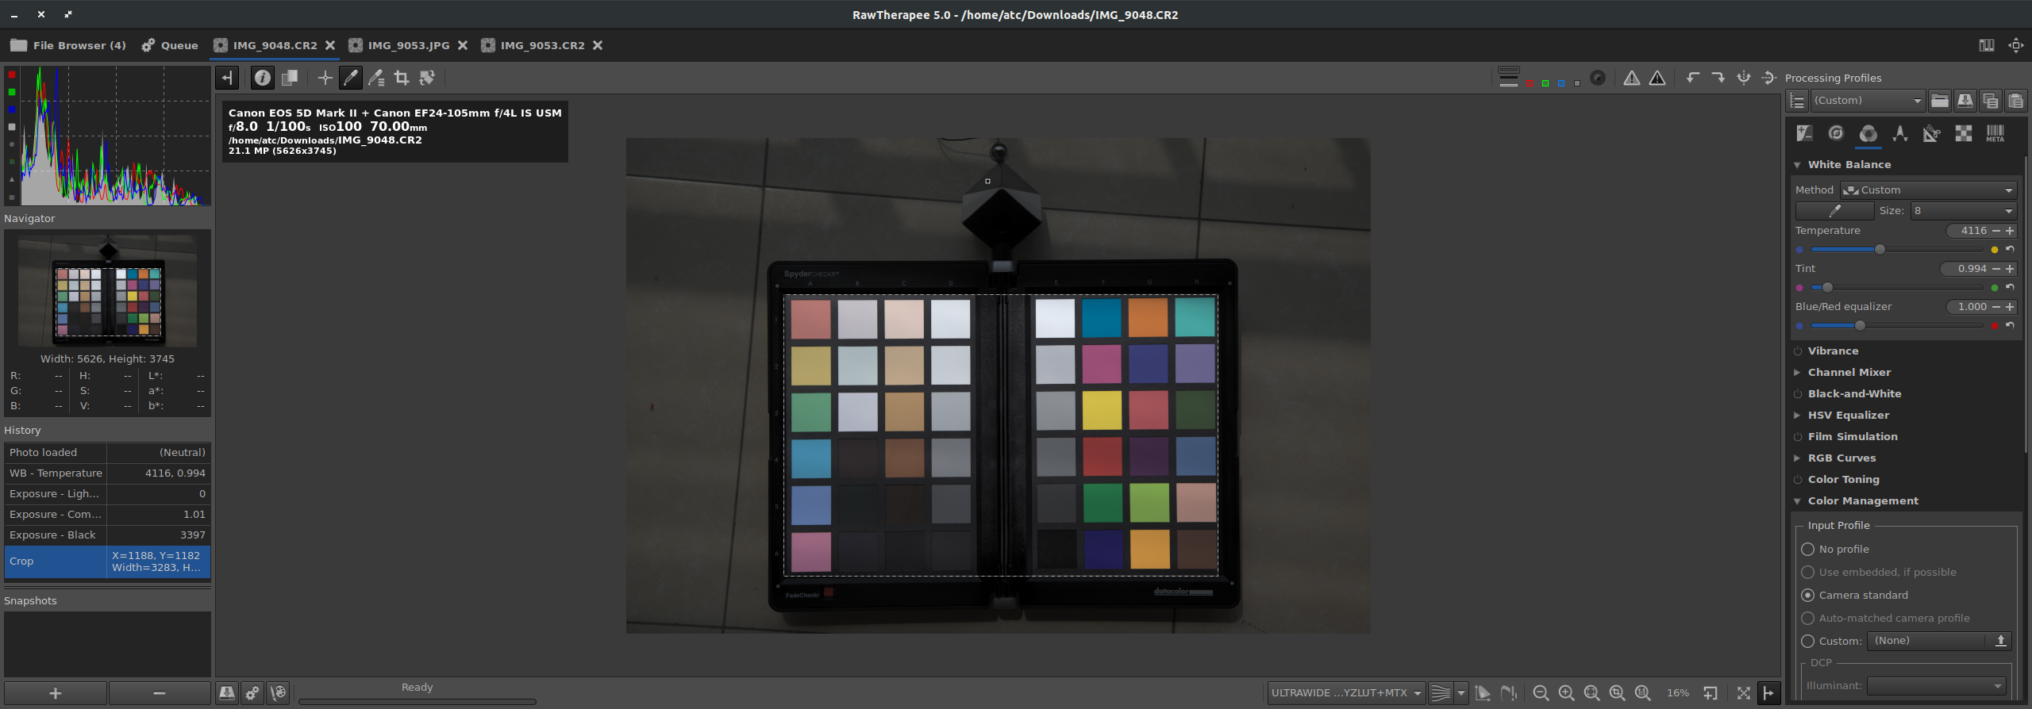The height and width of the screenshot is (709, 2032).
Task: Open the File Browser (4) tab
Action: 68,45
